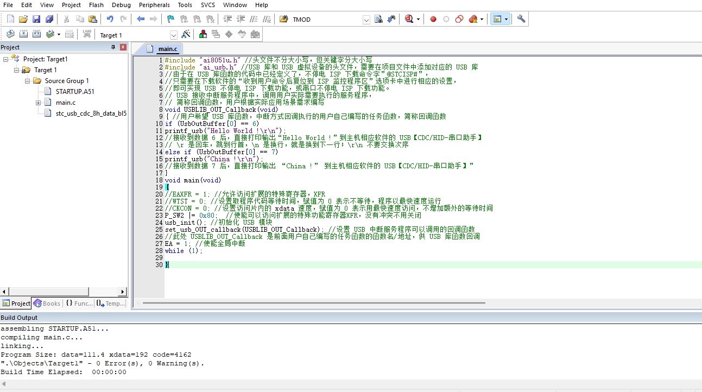The image size is (702, 392).
Task: Switch to the Functions panel tab
Action: tap(79, 304)
